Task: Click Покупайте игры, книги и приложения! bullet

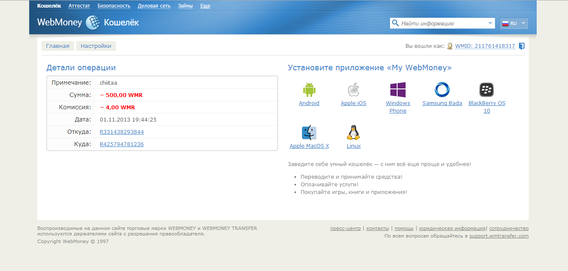Action: coord(354,192)
